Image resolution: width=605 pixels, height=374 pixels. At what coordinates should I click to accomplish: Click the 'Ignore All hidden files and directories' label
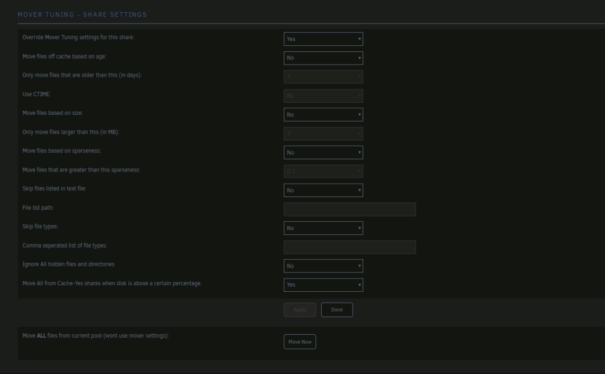click(68, 264)
